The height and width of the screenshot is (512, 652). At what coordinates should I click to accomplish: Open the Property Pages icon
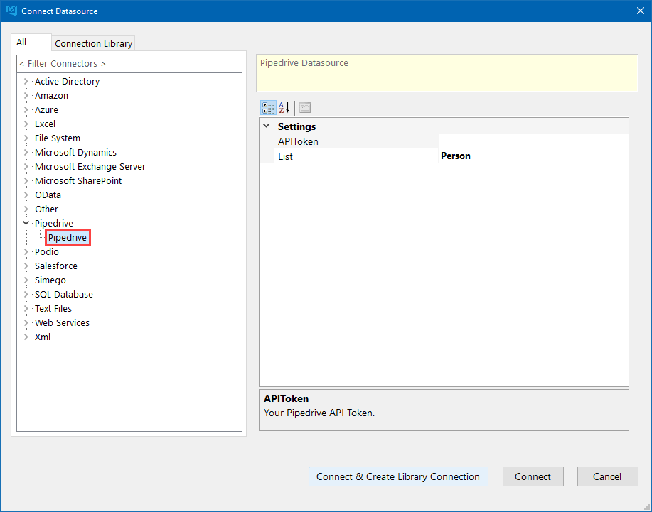point(305,108)
